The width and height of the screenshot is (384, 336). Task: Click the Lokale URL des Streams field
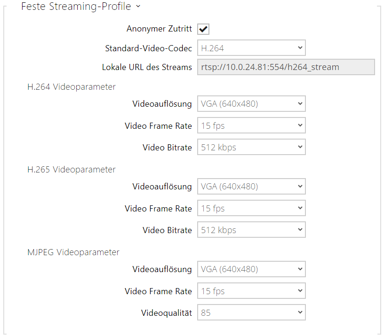(286, 67)
